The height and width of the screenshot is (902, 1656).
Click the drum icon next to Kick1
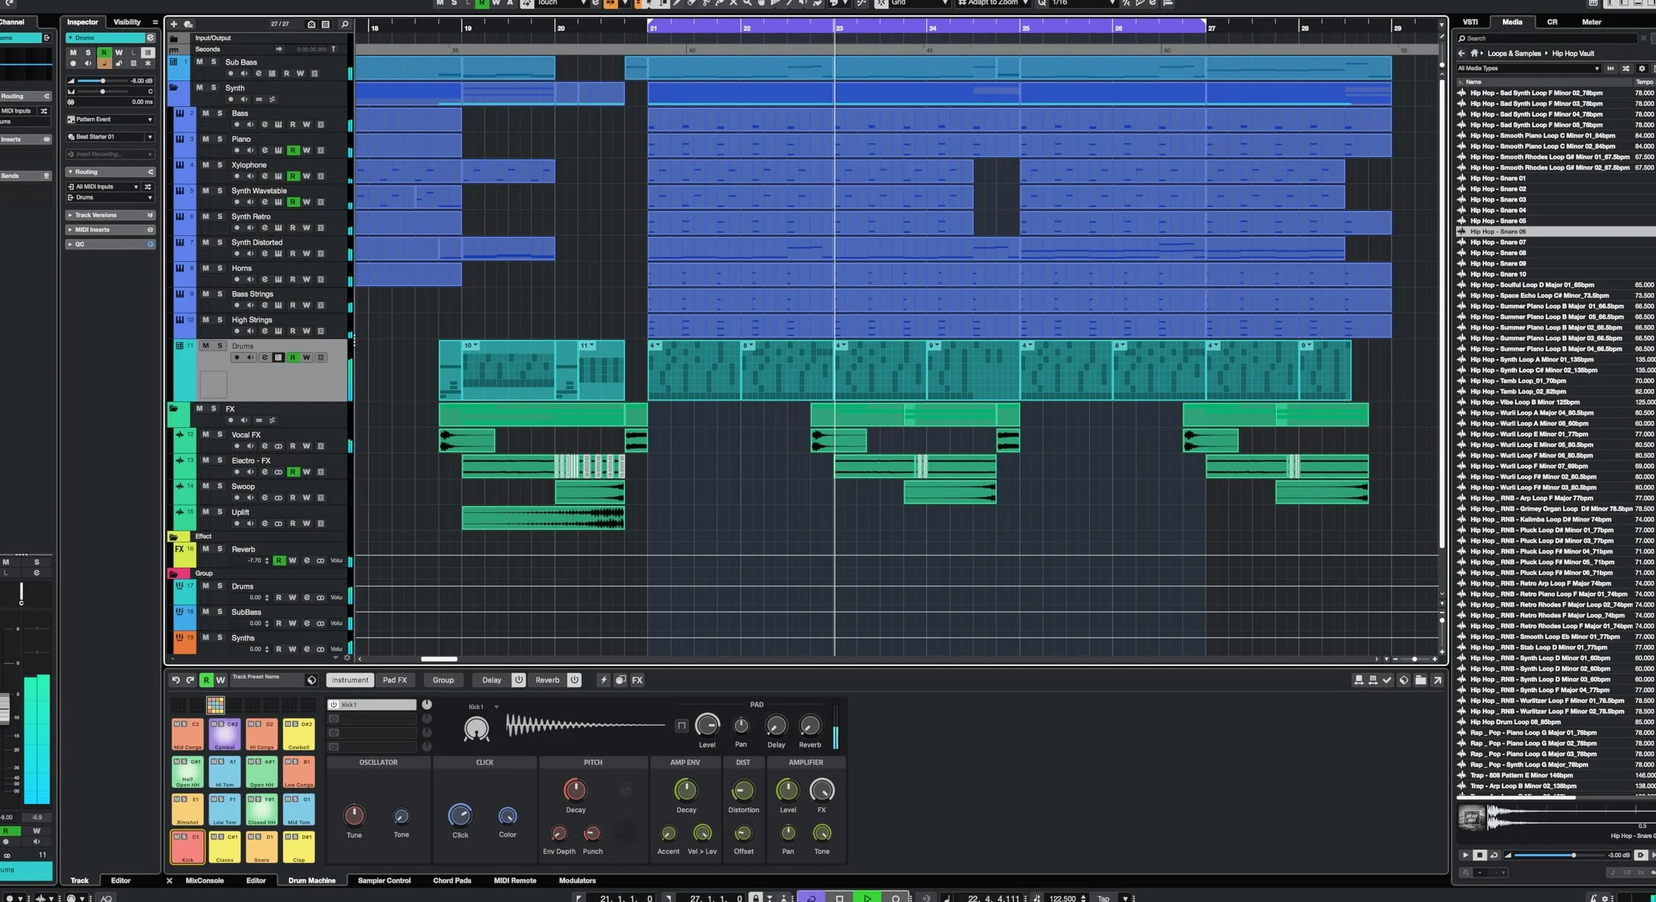point(476,729)
